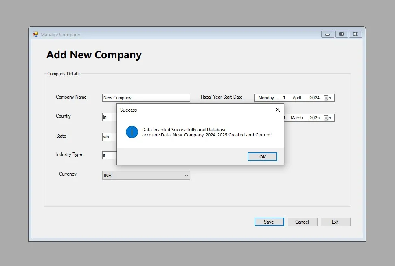Select the '2024' year segment in the start date
Screen dimensions: 395x266
pos(315,97)
